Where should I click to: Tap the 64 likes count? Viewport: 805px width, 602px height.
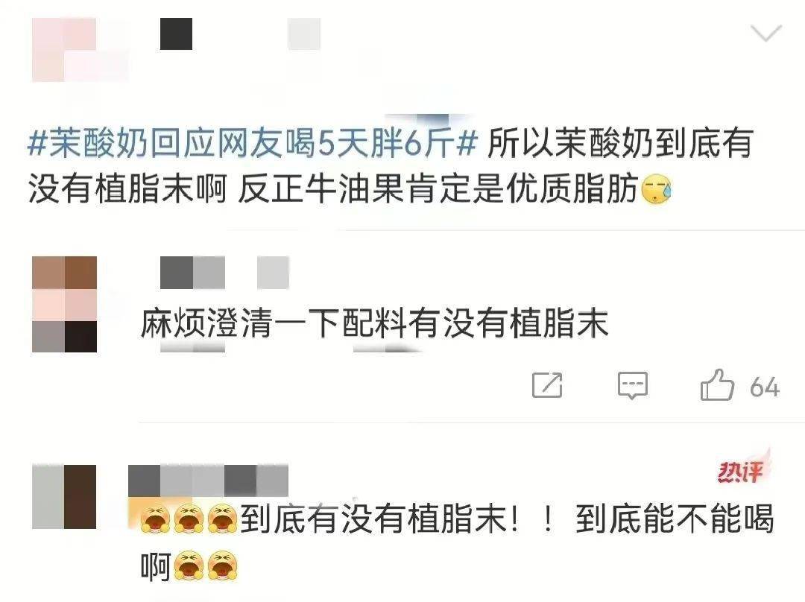coord(765,387)
